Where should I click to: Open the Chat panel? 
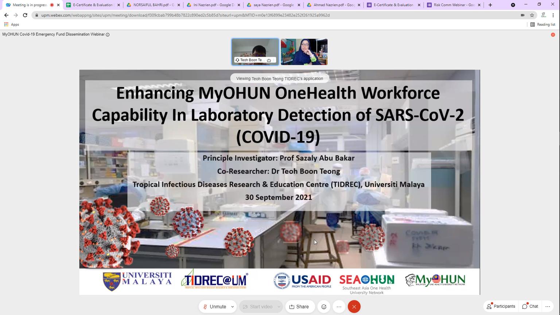pyautogui.click(x=530, y=306)
